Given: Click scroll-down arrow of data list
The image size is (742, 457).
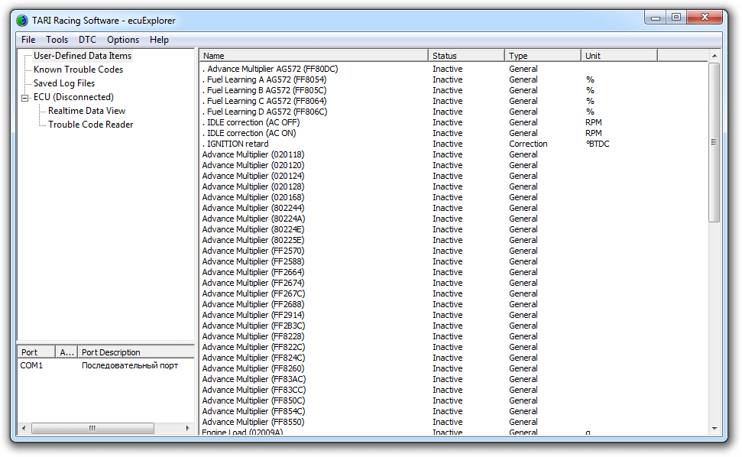Looking at the screenshot, I should [714, 429].
